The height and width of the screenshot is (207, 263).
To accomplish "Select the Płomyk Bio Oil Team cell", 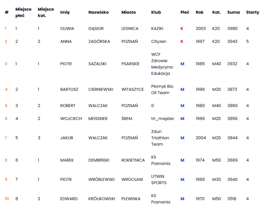I will (x=162, y=90).
